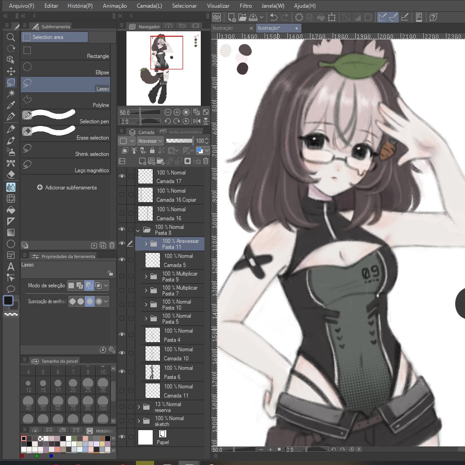The width and height of the screenshot is (465, 465).
Task: Click Adicionar subferramenta button
Action: pos(67,188)
